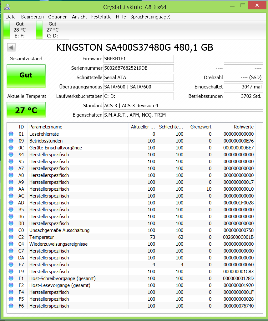Screen dimensions: 268x321
Task: Click the Übertragungsmodus field SATA/600
Action: (139, 87)
